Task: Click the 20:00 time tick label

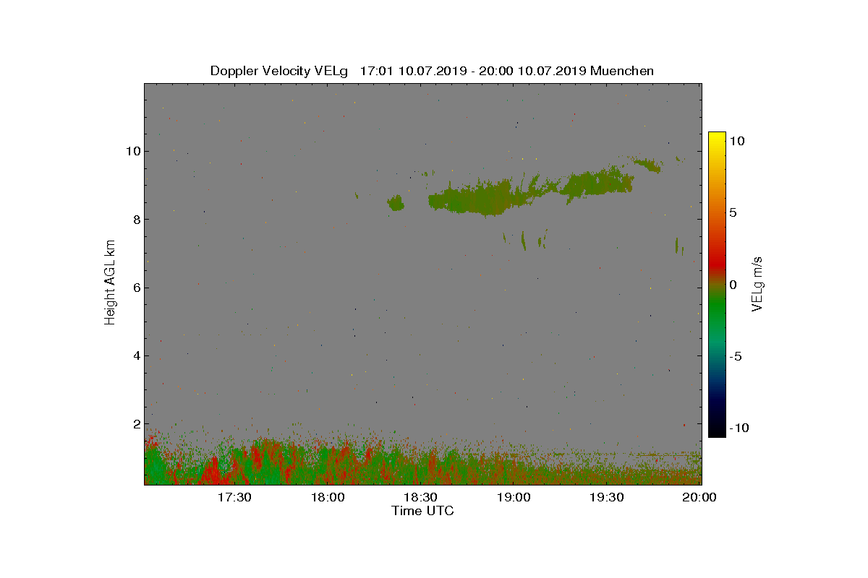Action: click(x=699, y=498)
